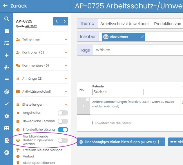Toggle Nur Mitwirkende dürfen zugewiesen werden

pyautogui.click(x=63, y=140)
